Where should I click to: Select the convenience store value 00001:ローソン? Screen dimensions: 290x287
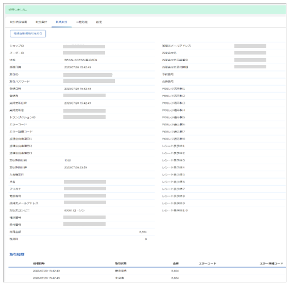pos(74,210)
